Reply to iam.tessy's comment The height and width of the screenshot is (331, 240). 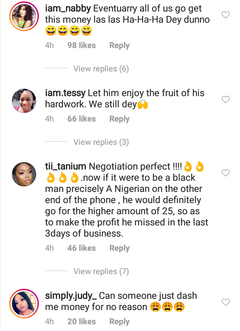pos(119,119)
